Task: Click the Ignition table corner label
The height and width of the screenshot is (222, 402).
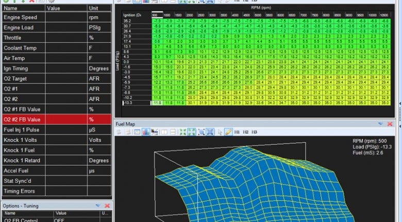Action: click(x=132, y=15)
